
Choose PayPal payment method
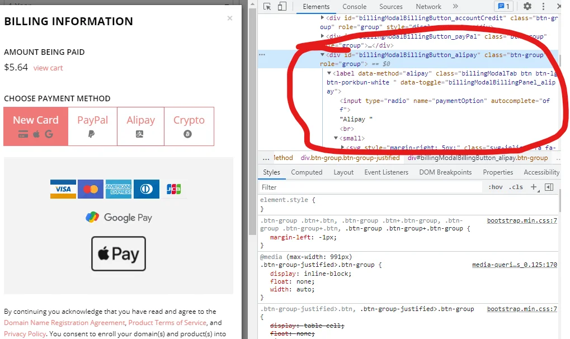click(x=92, y=126)
